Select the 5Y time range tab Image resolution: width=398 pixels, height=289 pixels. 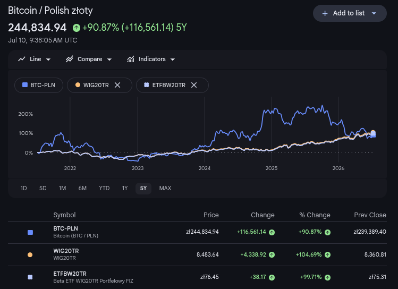(x=143, y=188)
